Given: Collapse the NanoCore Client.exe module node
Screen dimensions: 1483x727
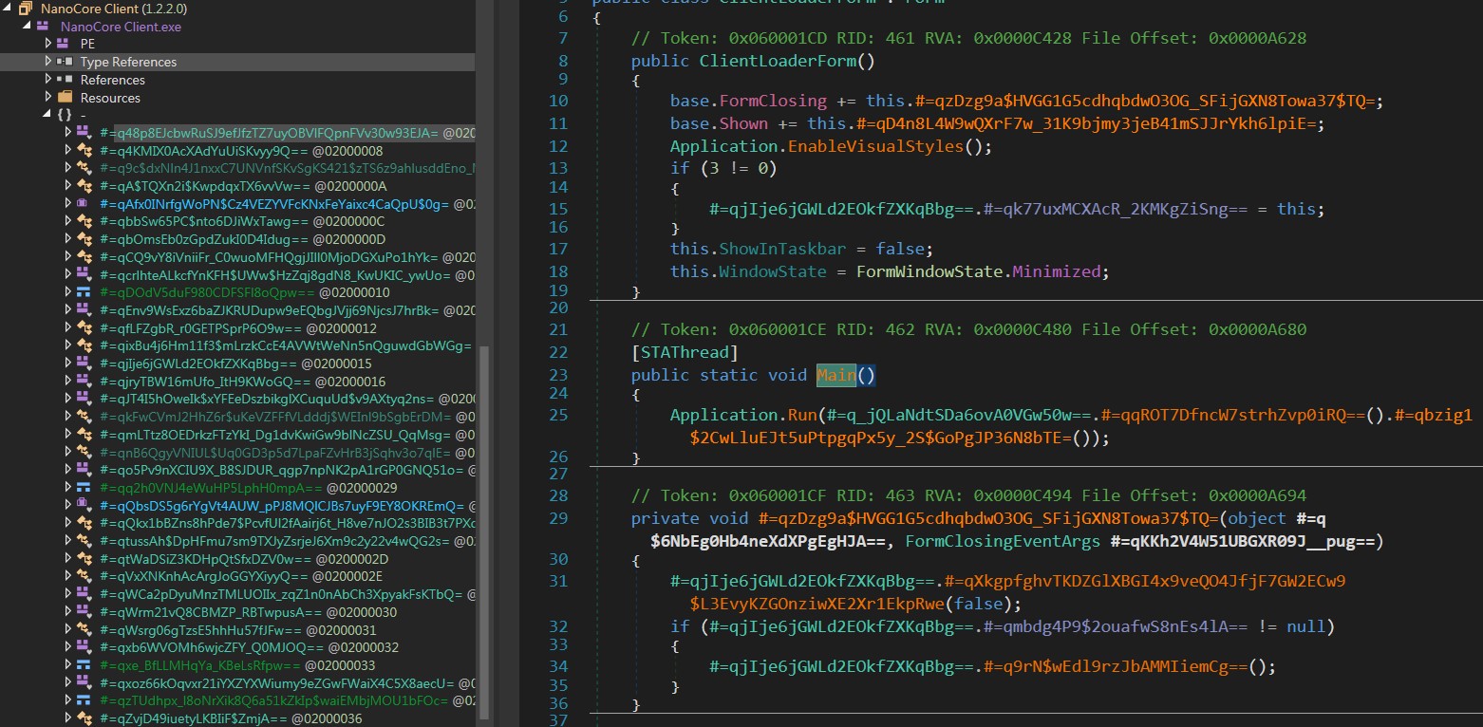Looking at the screenshot, I should 28,27.
